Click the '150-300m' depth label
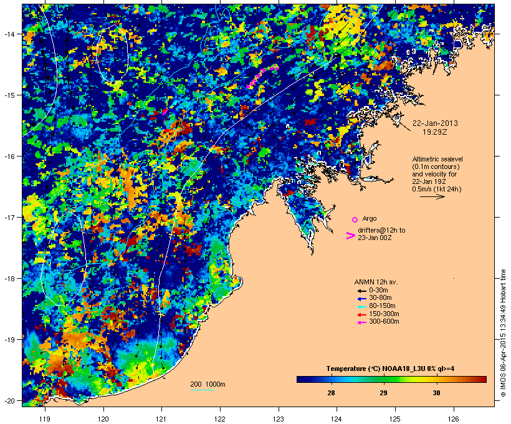Screen dimensions: 511x424 [384, 314]
